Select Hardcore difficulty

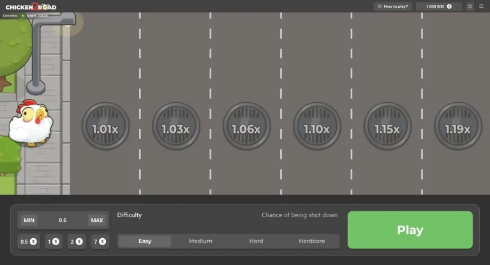click(x=311, y=241)
